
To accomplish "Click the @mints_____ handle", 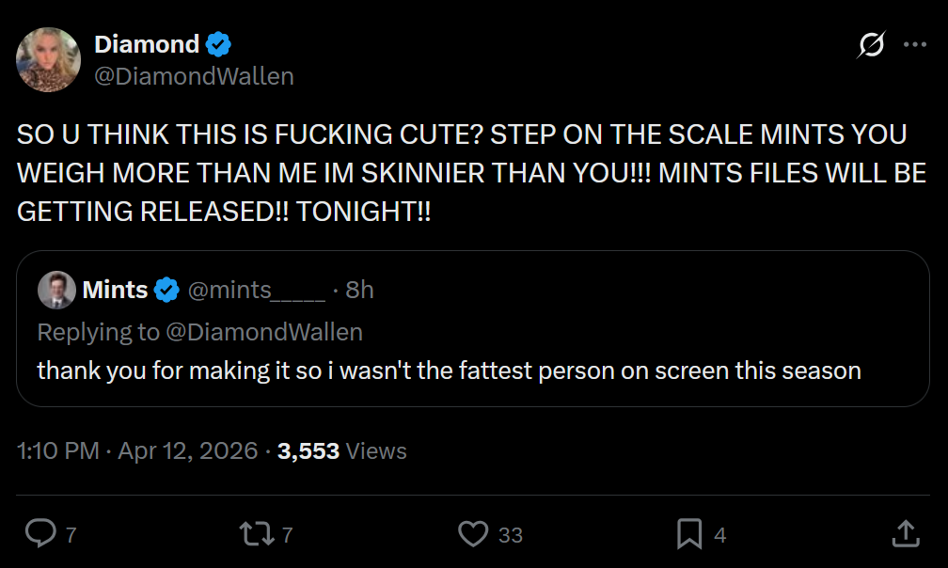I will point(257,290).
